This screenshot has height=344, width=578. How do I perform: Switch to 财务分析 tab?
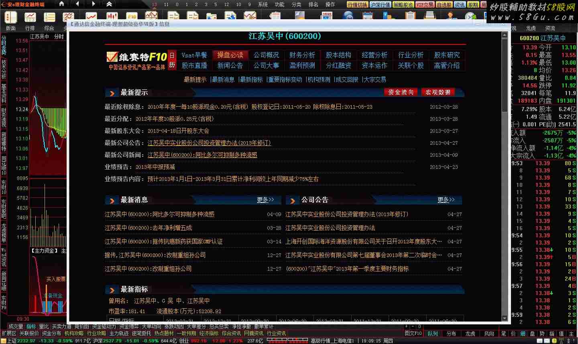(x=302, y=55)
